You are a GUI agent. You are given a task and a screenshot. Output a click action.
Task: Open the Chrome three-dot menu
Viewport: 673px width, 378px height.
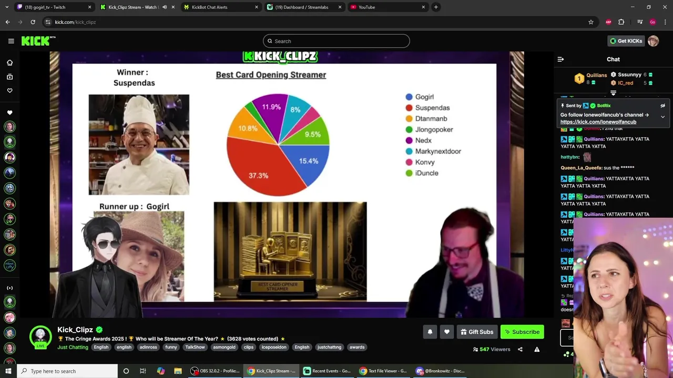(x=666, y=22)
